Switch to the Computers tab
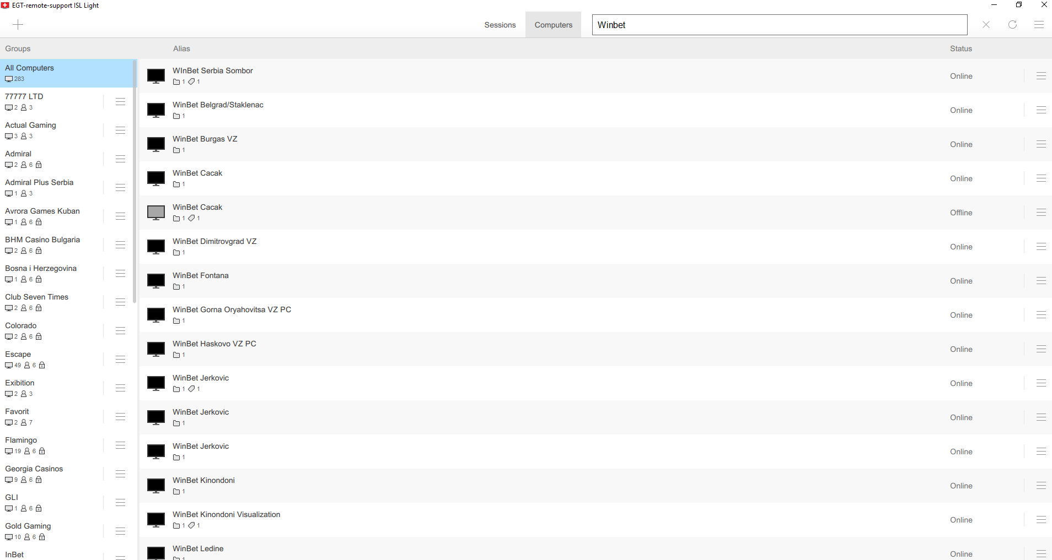 click(554, 25)
